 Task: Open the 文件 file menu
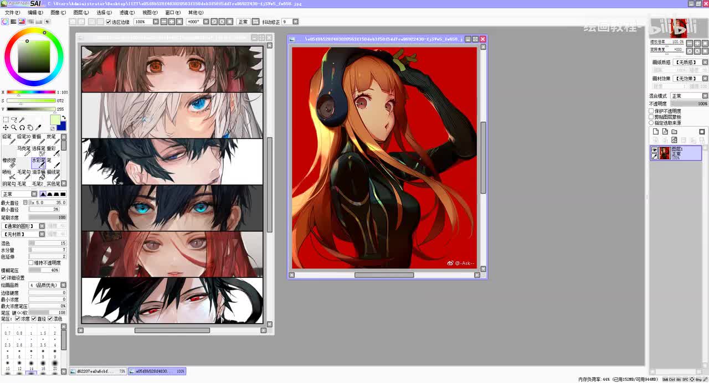(12, 13)
